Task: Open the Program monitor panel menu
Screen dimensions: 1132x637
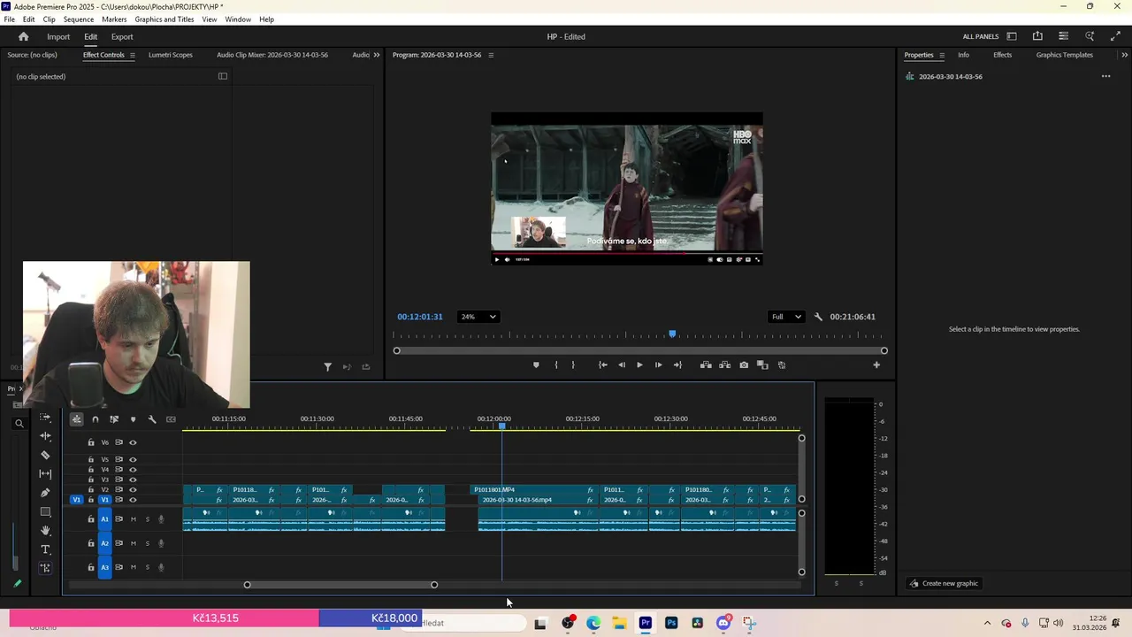Action: pyautogui.click(x=491, y=55)
